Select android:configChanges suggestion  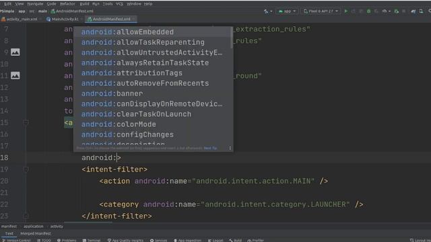pos(153,134)
